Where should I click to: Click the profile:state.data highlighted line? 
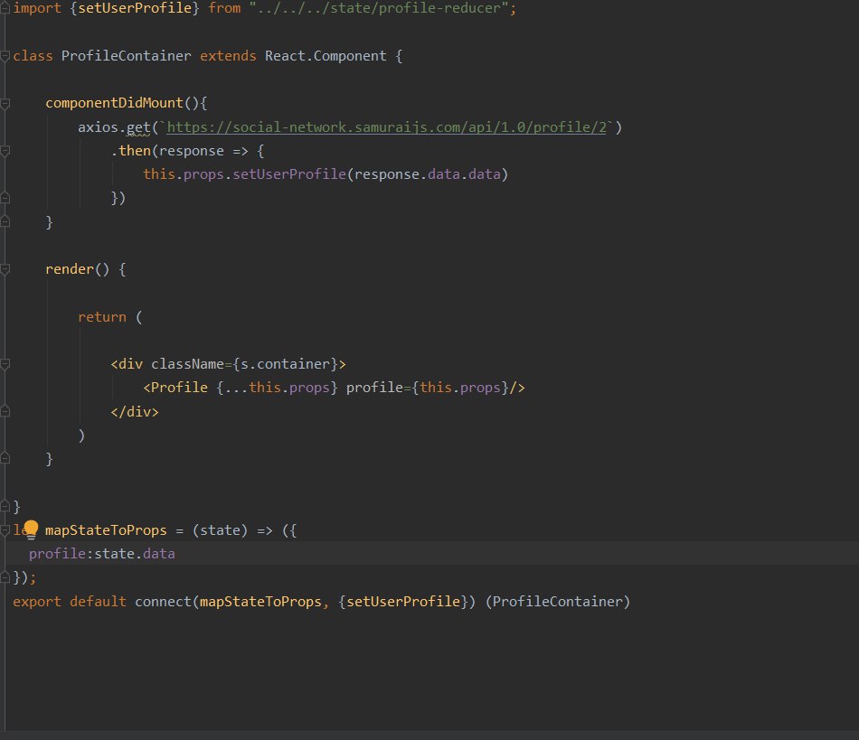point(429,553)
